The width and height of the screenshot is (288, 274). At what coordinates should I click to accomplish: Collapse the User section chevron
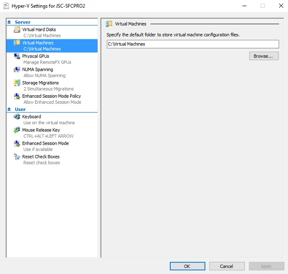tap(9, 110)
